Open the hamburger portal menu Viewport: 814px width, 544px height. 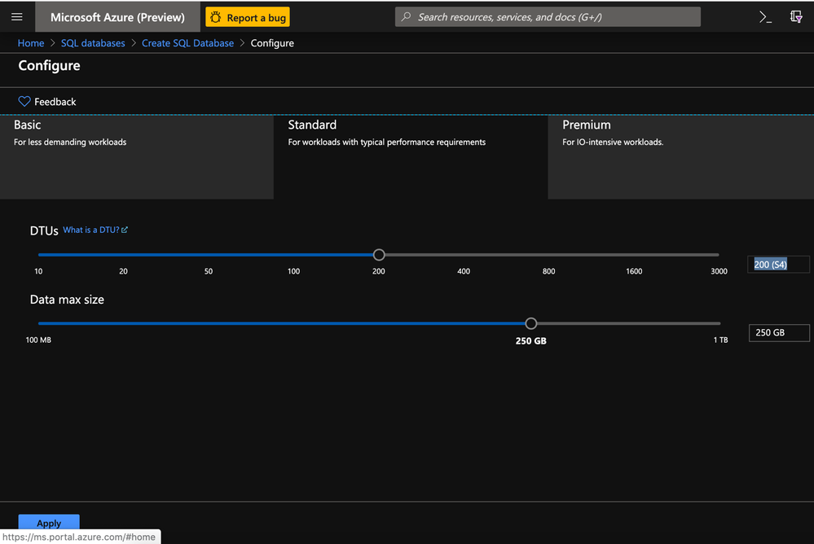[x=16, y=16]
